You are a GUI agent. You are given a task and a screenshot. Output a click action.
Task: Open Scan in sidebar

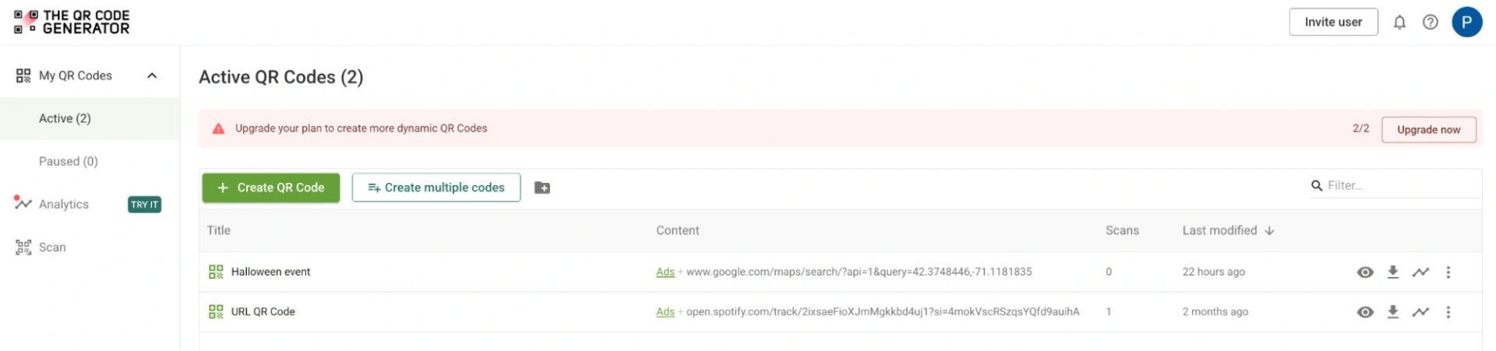[x=52, y=247]
